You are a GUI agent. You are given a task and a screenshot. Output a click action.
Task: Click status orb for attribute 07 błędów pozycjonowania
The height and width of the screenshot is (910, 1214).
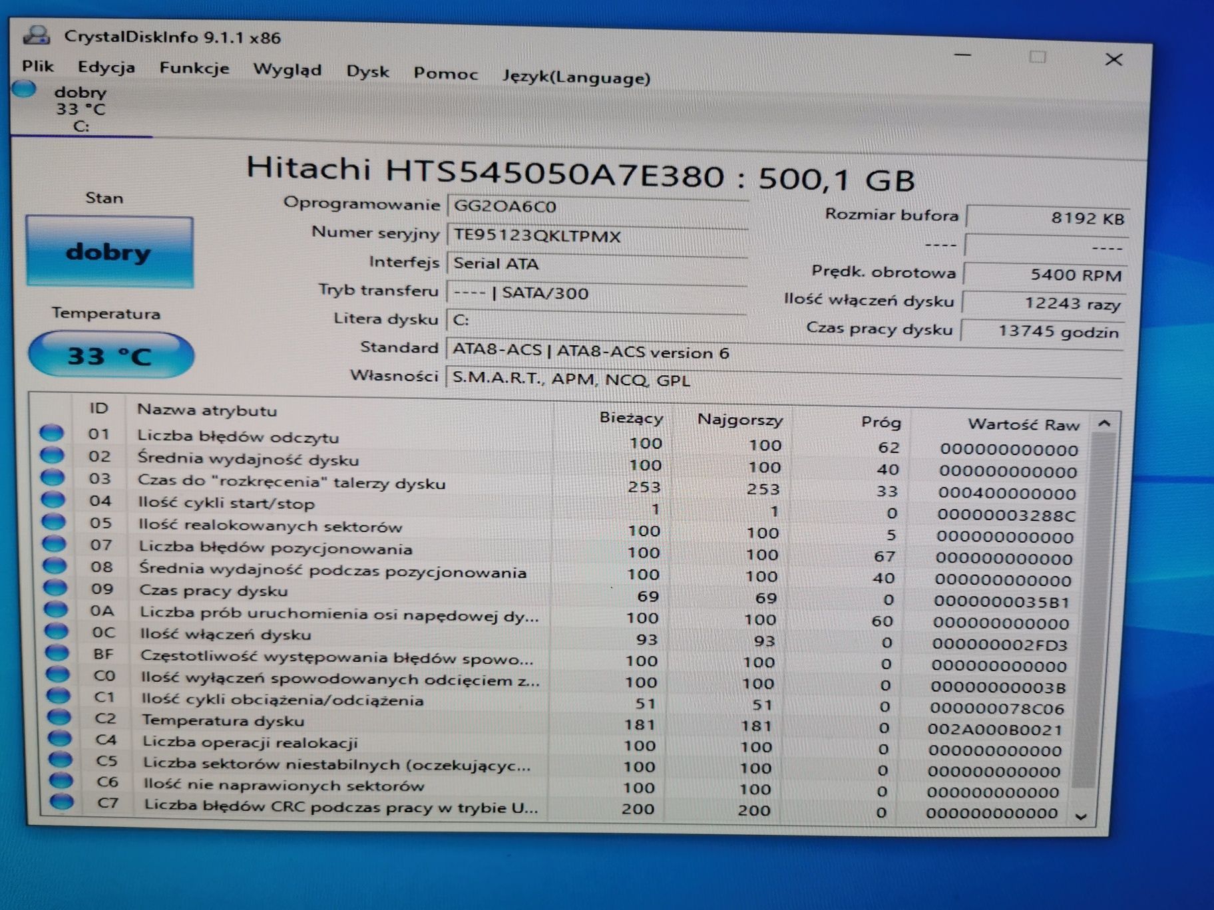tap(54, 543)
